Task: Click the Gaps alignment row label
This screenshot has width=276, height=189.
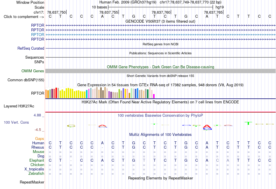Action: (40, 139)
